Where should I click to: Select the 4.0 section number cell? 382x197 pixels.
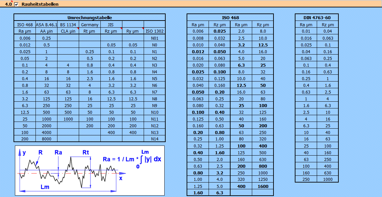(8, 4)
